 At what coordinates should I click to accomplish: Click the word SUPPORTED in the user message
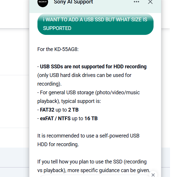coord(57,28)
